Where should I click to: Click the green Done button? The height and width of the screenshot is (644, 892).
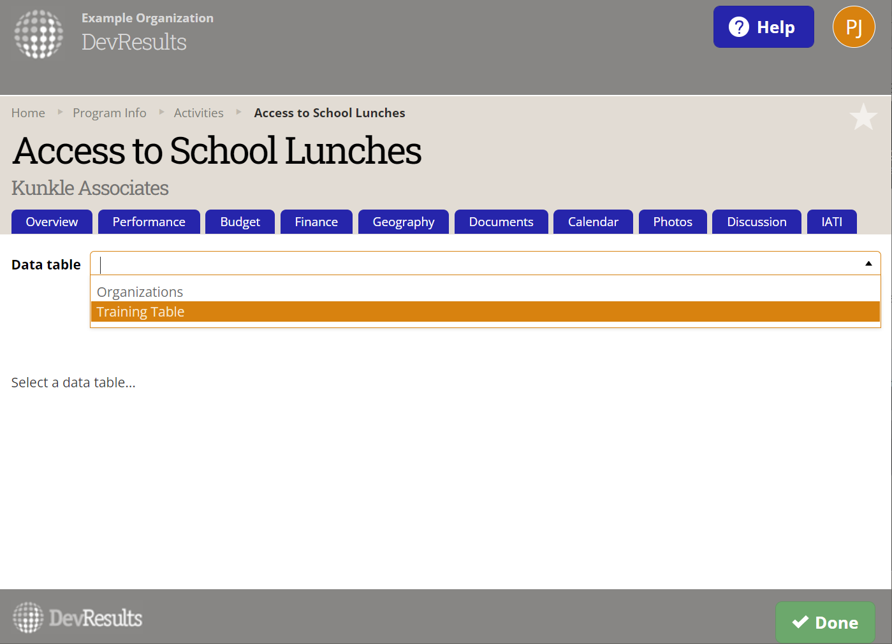coord(825,622)
